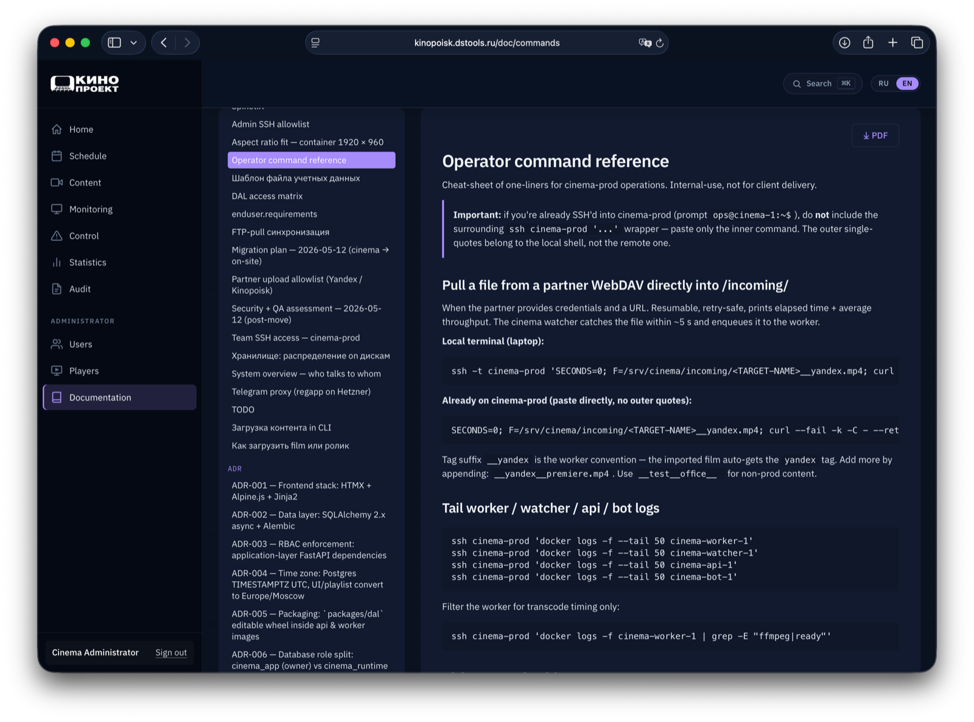Viewport: 974px width, 722px height.
Task: Download the document as PDF
Action: click(x=875, y=135)
